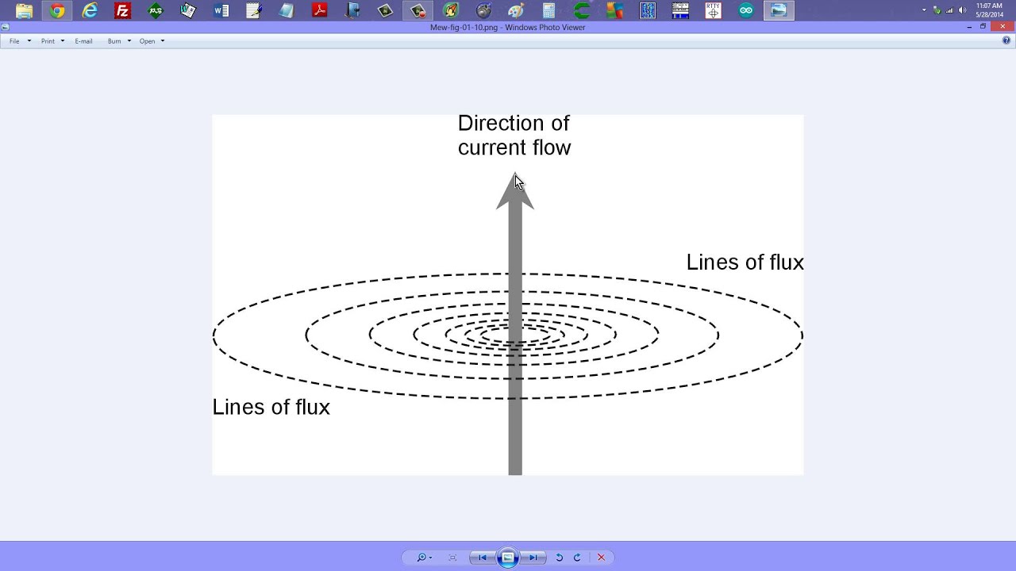The image size is (1016, 571).
Task: Show hidden system tray icons arrow
Action: (924, 10)
